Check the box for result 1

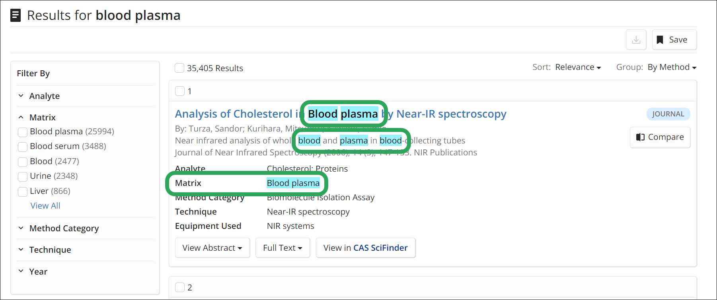[180, 91]
